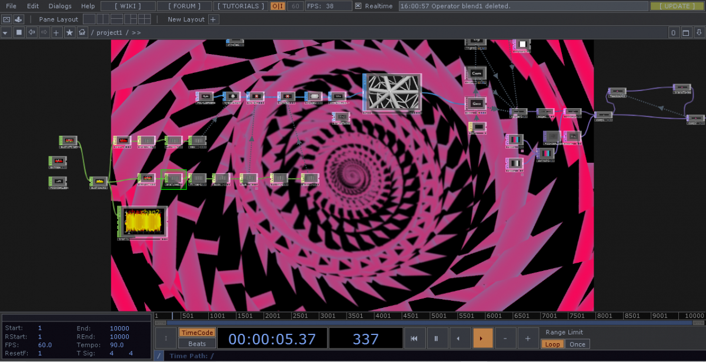Click the Tempo value 90.0
This screenshot has width=706, height=362.
coord(118,345)
